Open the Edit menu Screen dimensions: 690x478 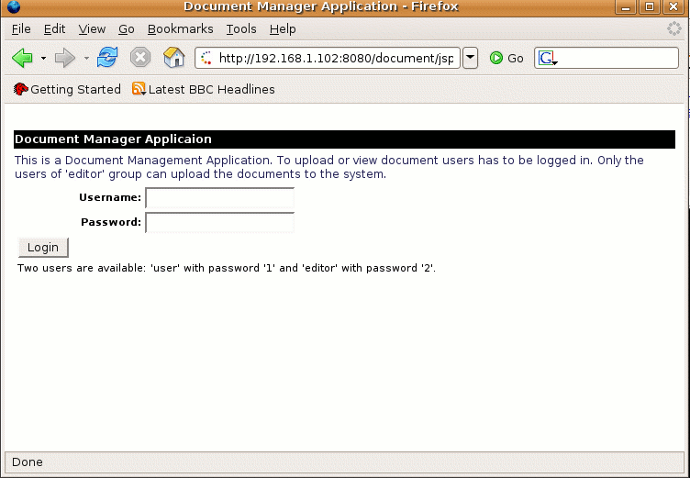[x=54, y=29]
